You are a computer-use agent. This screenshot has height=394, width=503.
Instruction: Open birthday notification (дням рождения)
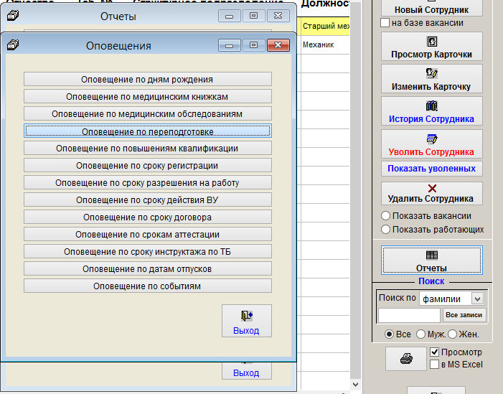click(148, 79)
